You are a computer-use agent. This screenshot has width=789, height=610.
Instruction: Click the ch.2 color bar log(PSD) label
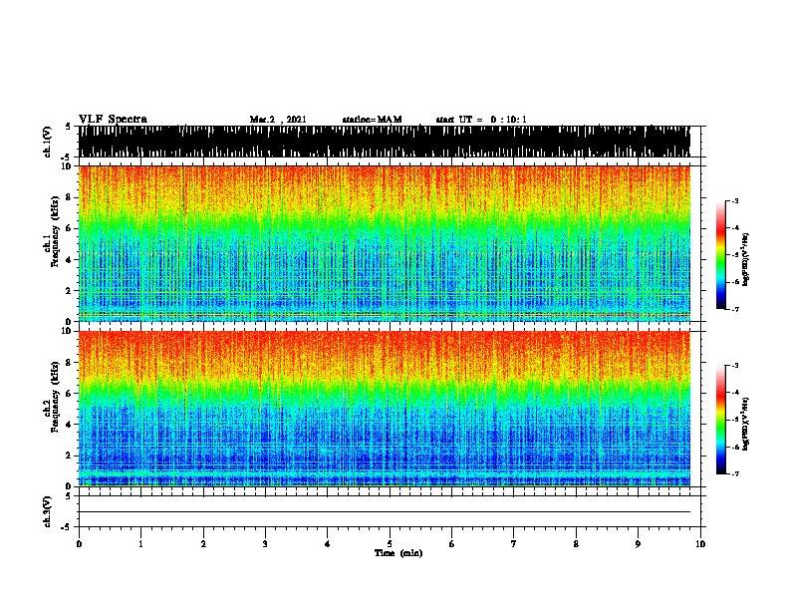(746, 424)
